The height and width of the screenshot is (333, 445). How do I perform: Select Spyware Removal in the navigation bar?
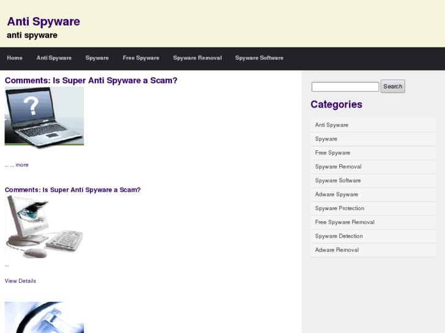[x=197, y=58]
